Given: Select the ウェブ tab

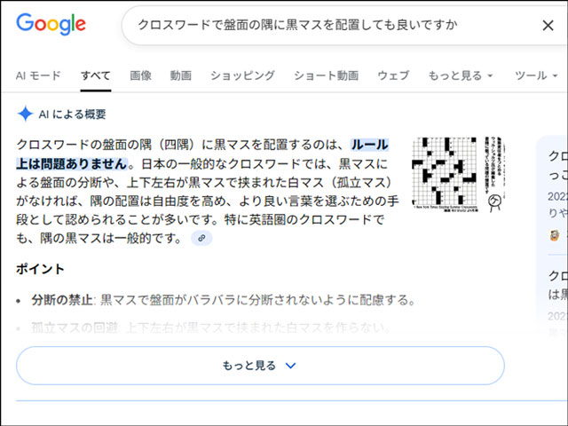Looking at the screenshot, I should coord(393,76).
